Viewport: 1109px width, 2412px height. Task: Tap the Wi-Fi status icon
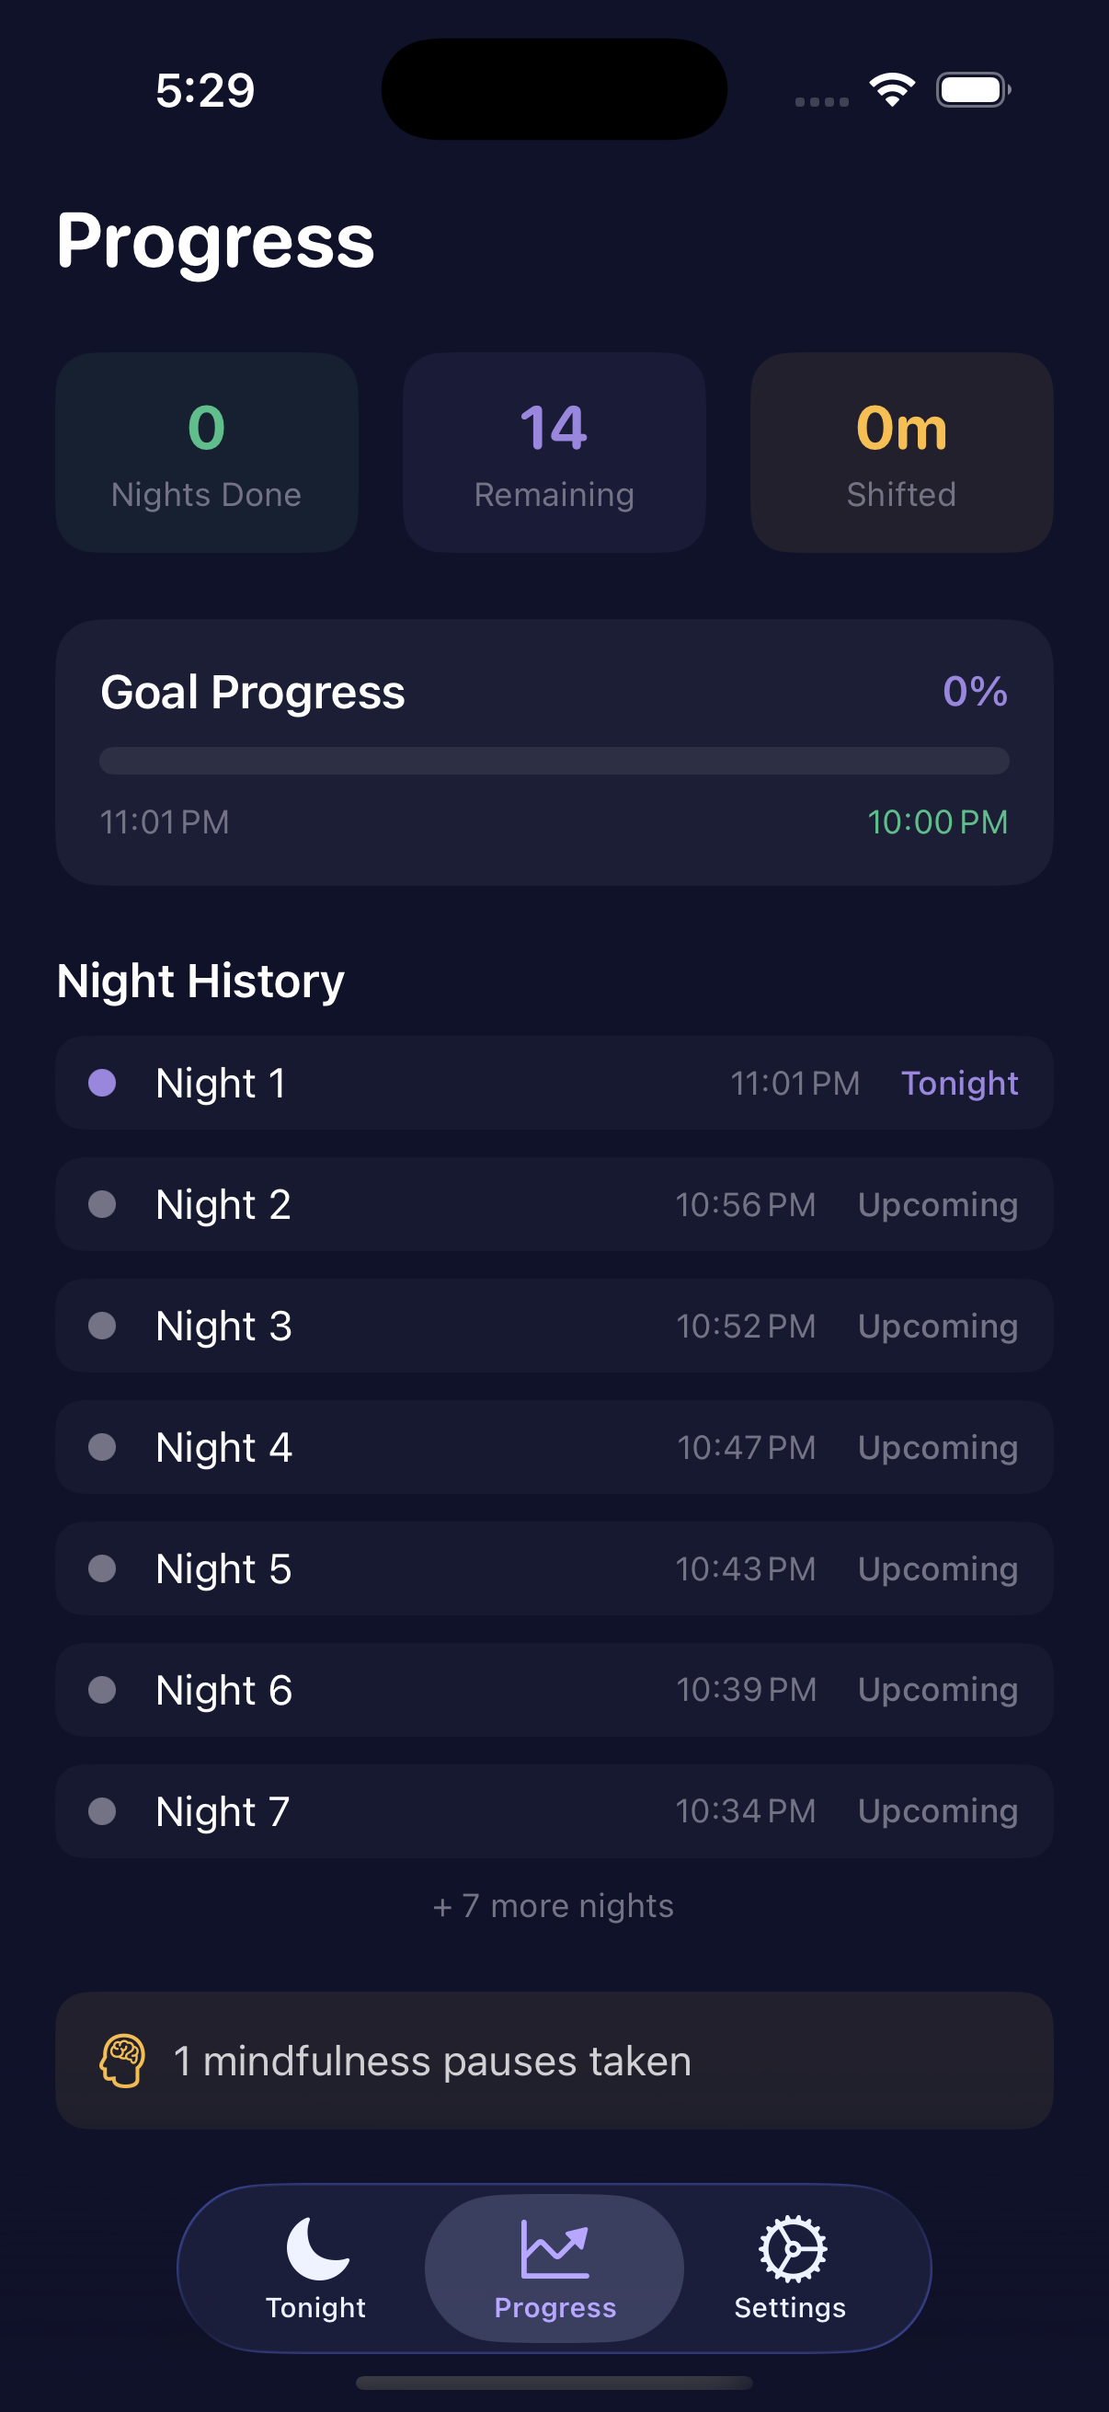coord(892,90)
